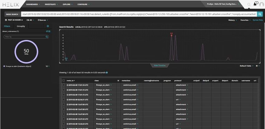Click the clock icon in 17:01:16 row
The image size is (265, 129).
pos(67,85)
